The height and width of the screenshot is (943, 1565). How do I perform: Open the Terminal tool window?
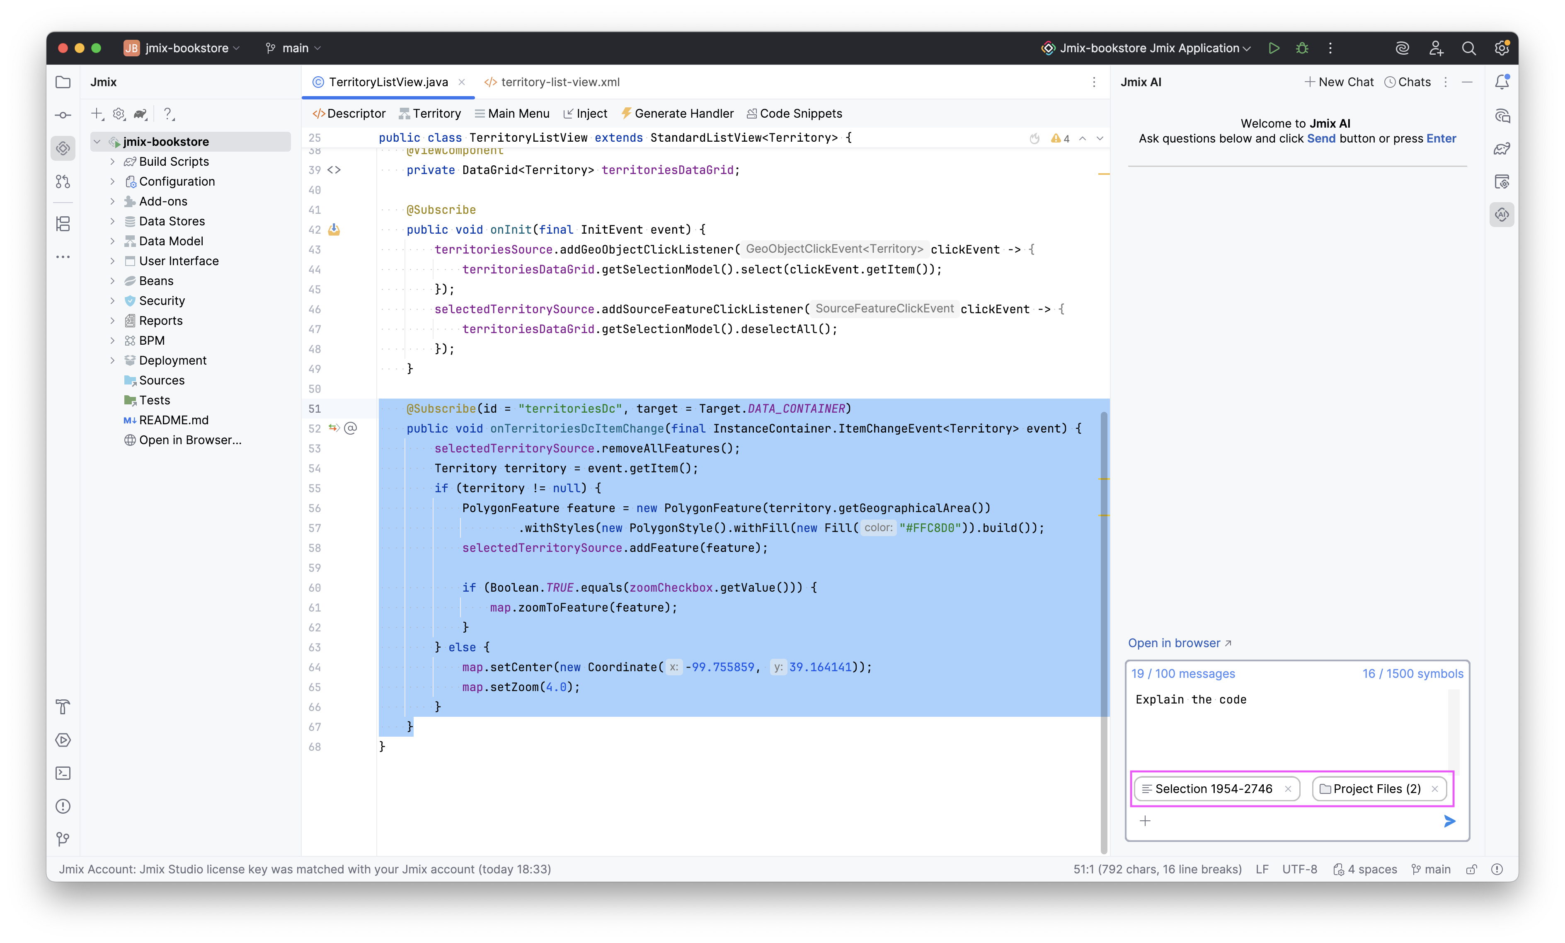(63, 773)
